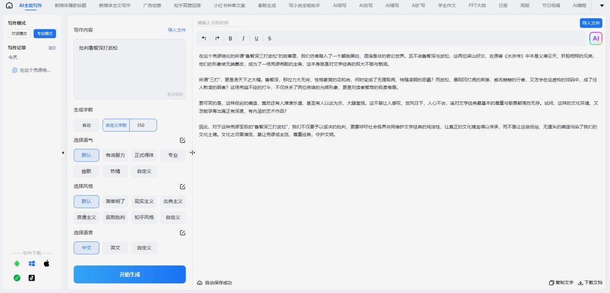
Task: Select the 幽默 tone option
Action: [86, 171]
